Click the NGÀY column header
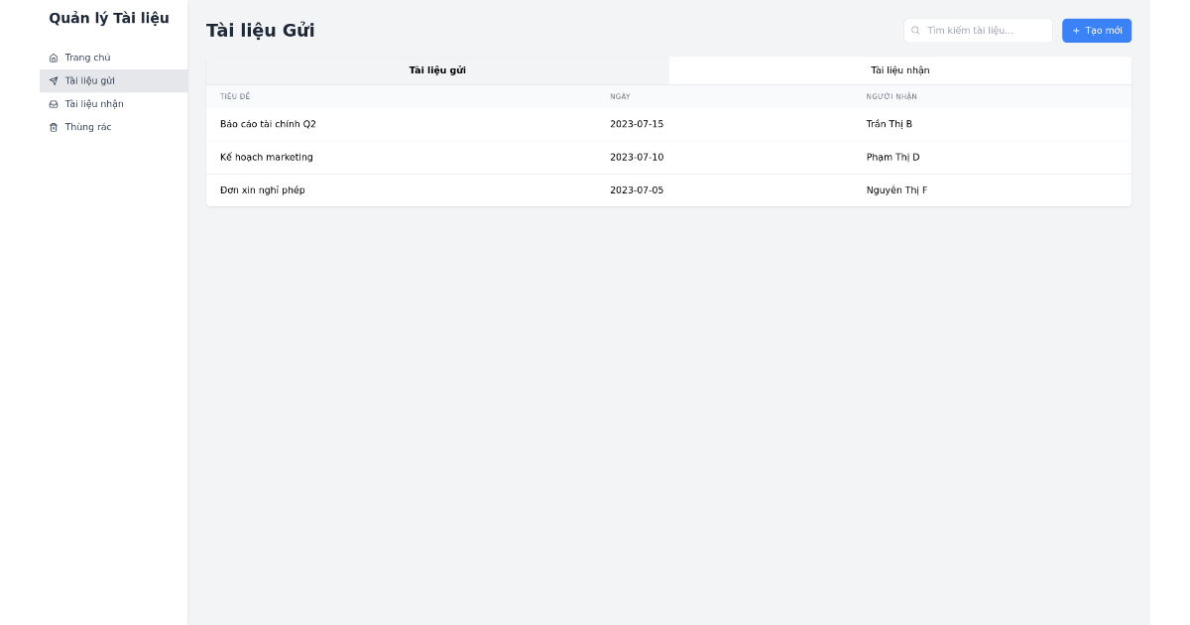This screenshot has height=625, width=1190. click(x=620, y=96)
